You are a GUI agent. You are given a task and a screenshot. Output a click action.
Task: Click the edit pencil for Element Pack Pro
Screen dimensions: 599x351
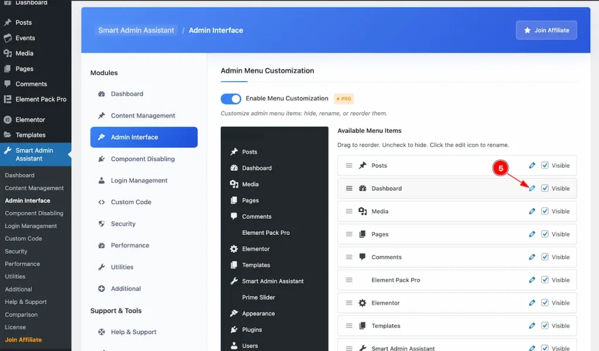click(532, 280)
